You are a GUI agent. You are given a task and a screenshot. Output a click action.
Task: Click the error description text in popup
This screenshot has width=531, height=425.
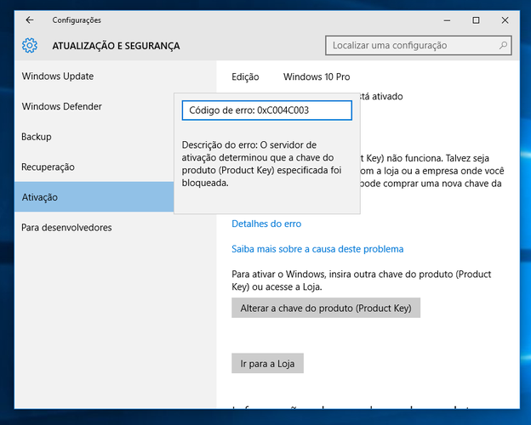click(261, 164)
